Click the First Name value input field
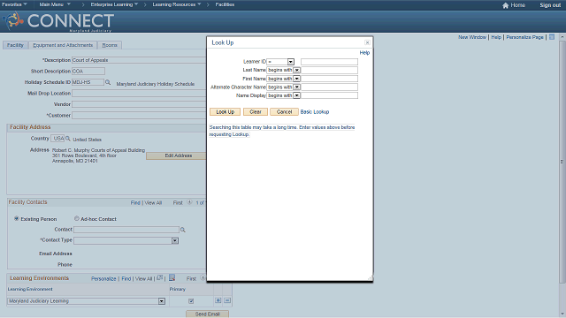 point(329,79)
